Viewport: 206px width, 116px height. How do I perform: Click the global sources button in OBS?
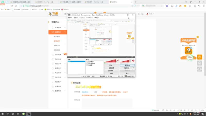tap(111, 71)
